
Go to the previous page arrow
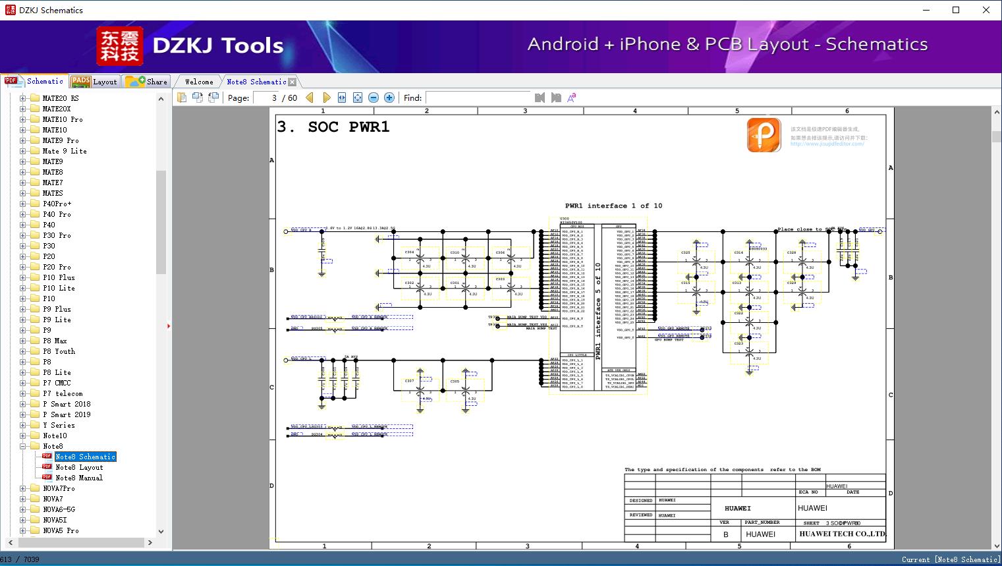[310, 98]
